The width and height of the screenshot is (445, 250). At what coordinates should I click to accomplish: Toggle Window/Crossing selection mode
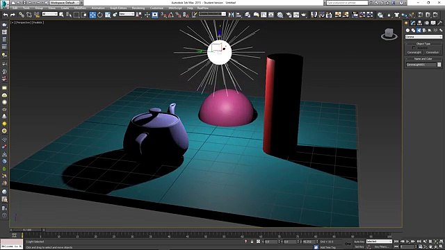(x=83, y=15)
